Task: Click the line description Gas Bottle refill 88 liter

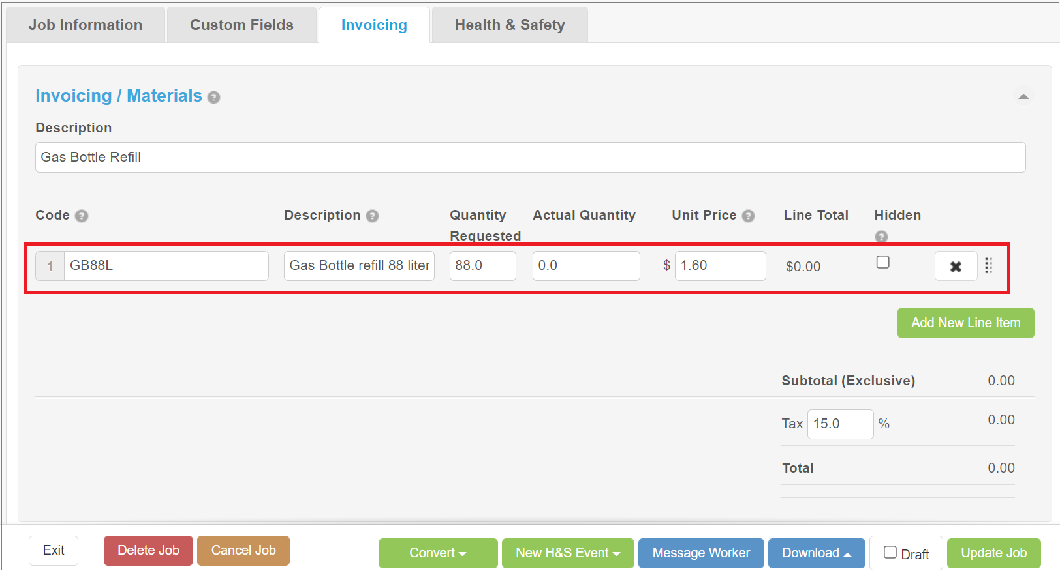Action: click(359, 266)
